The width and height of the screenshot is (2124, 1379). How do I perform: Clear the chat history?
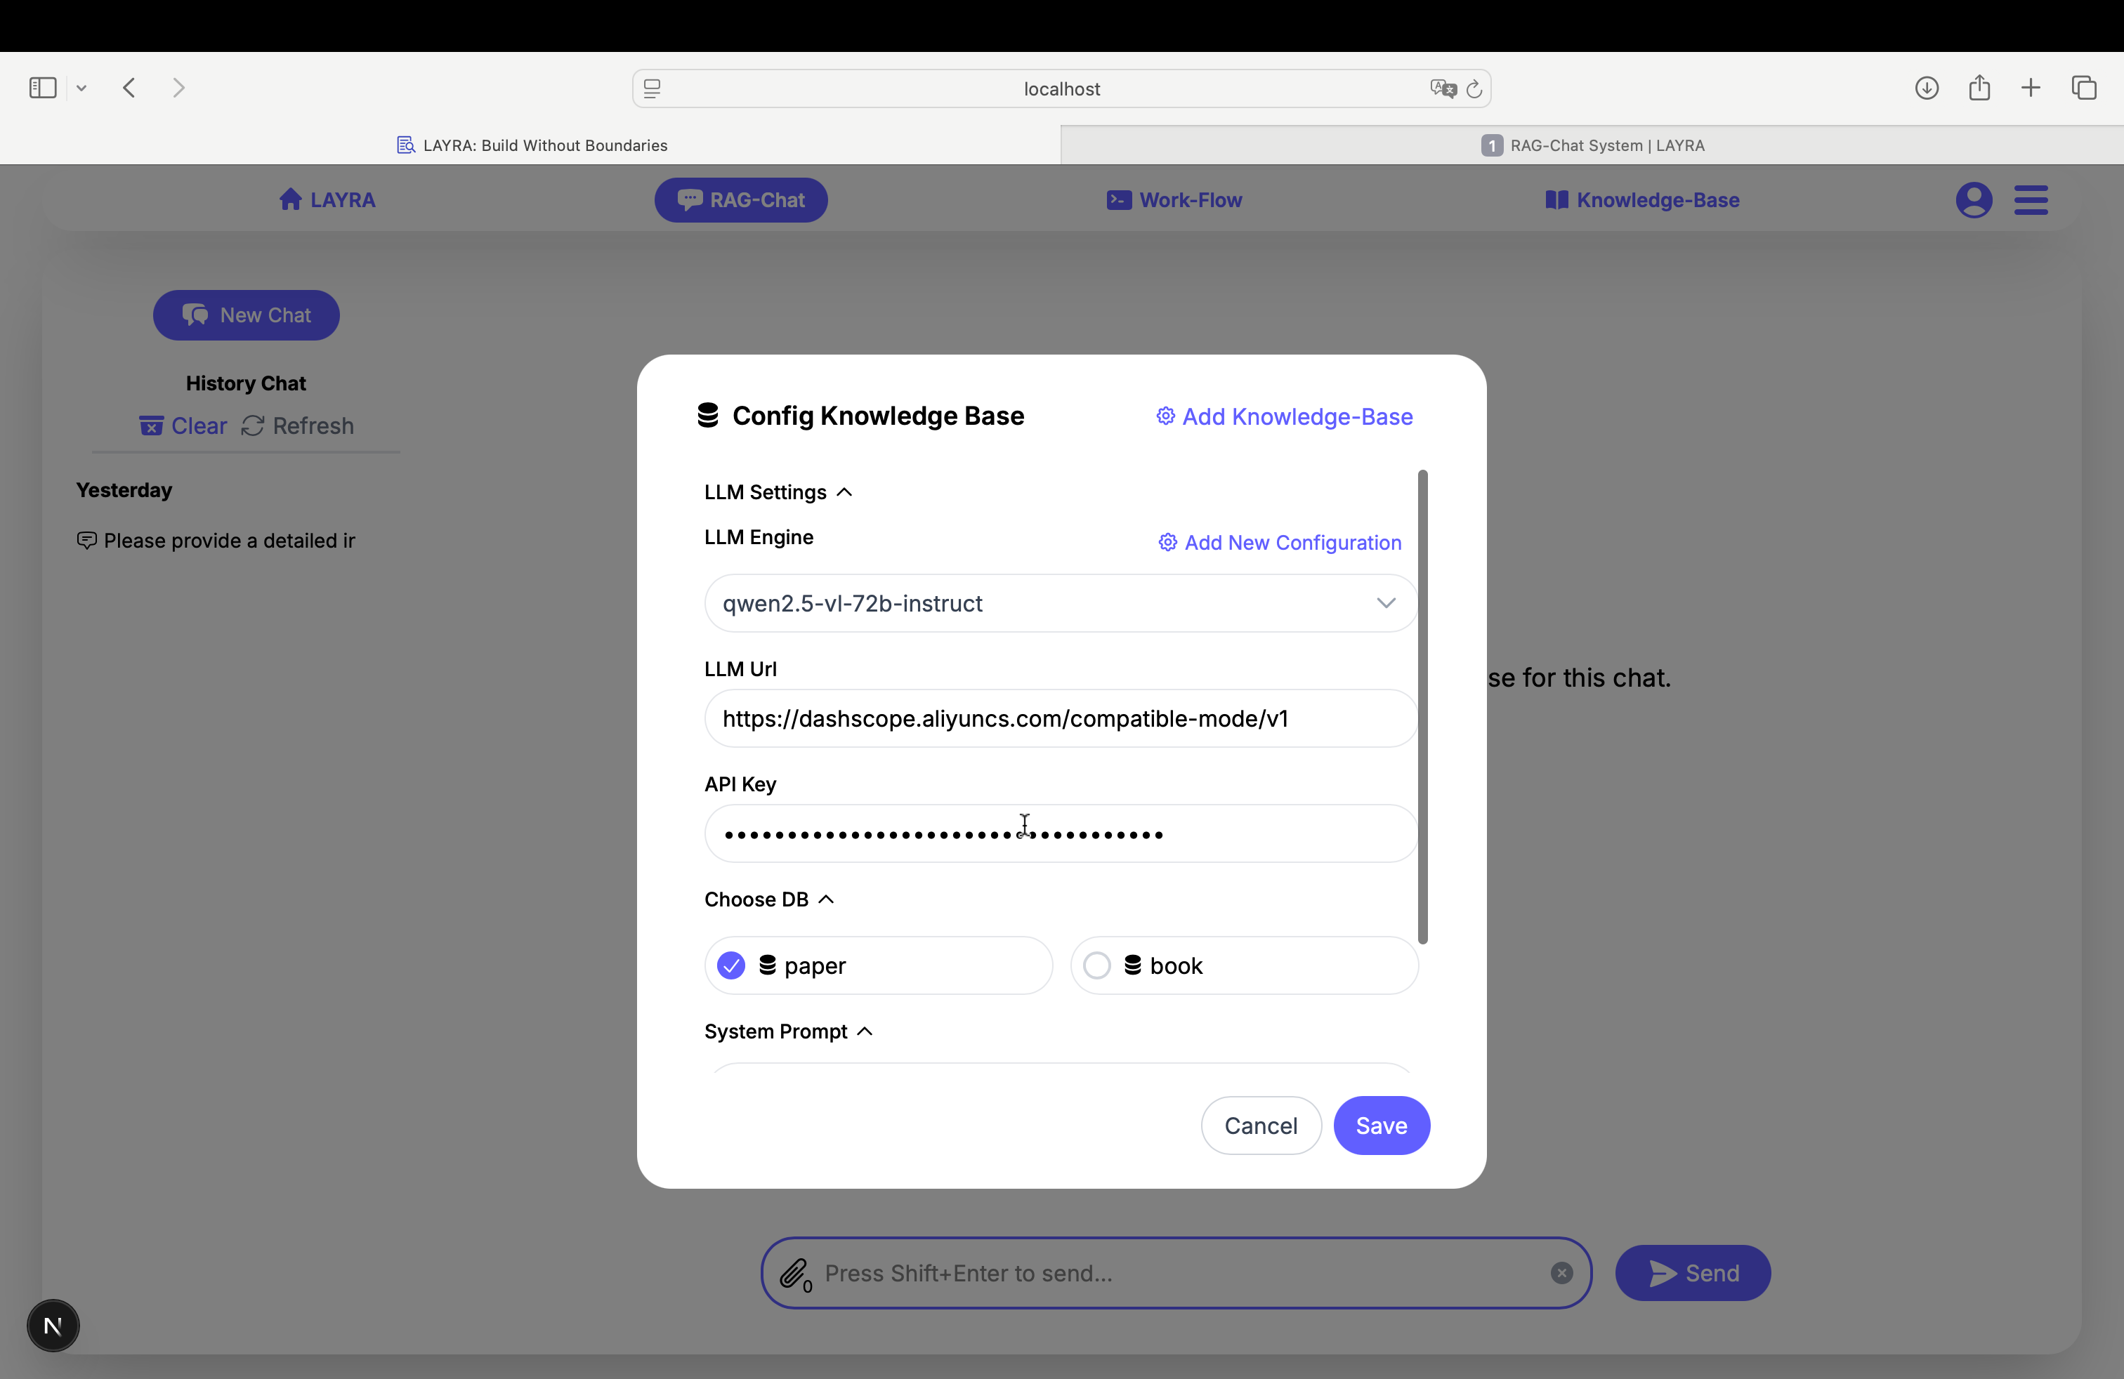183,425
